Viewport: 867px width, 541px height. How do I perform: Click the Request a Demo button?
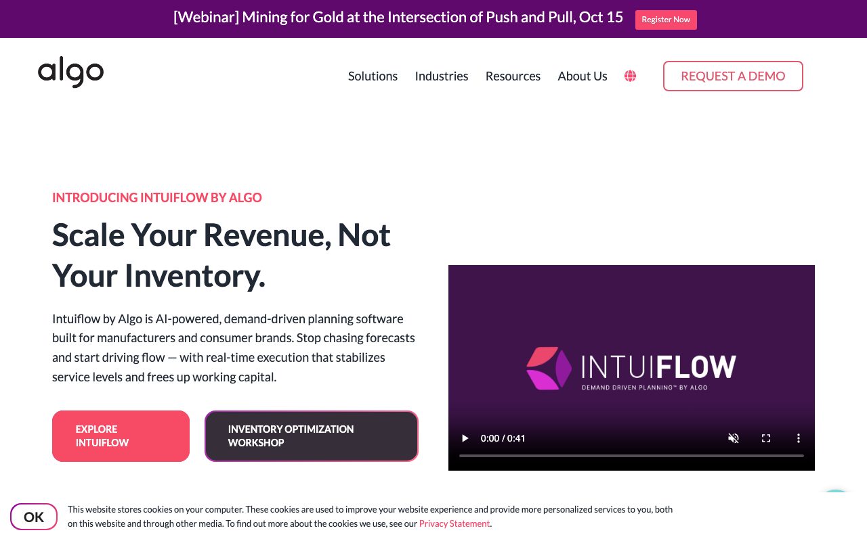pos(733,76)
